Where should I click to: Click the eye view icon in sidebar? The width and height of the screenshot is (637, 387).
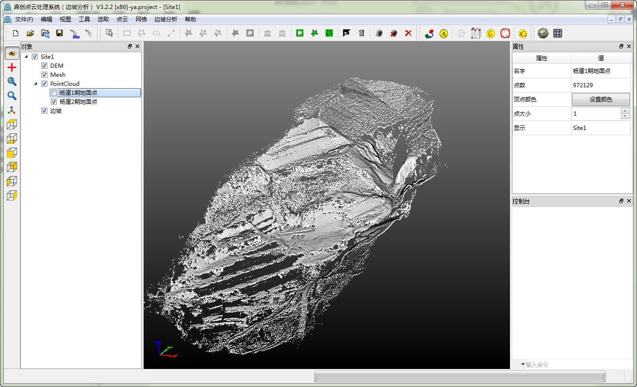12,53
